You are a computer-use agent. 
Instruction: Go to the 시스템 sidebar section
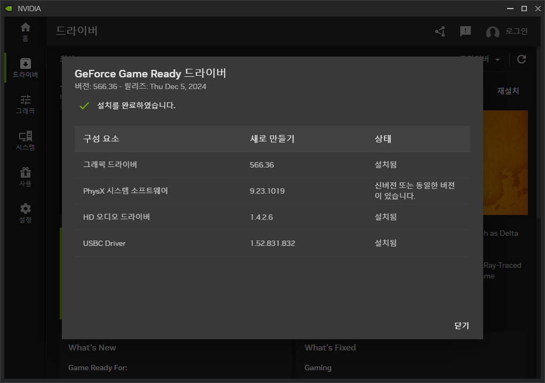coord(26,140)
